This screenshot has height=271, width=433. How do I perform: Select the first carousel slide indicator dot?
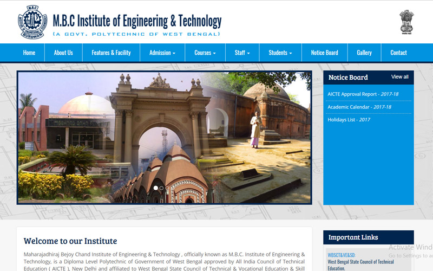click(156, 188)
